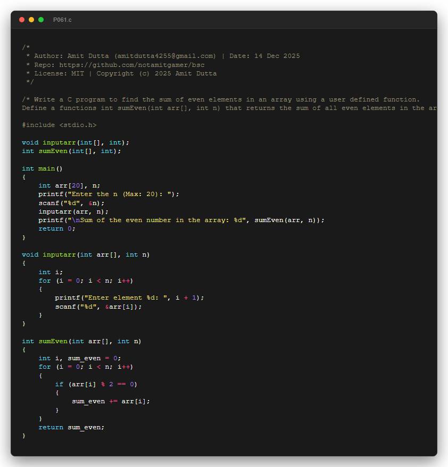The image size is (448, 467).
Task: Click the 'int i;' declaration line
Action: [51, 272]
